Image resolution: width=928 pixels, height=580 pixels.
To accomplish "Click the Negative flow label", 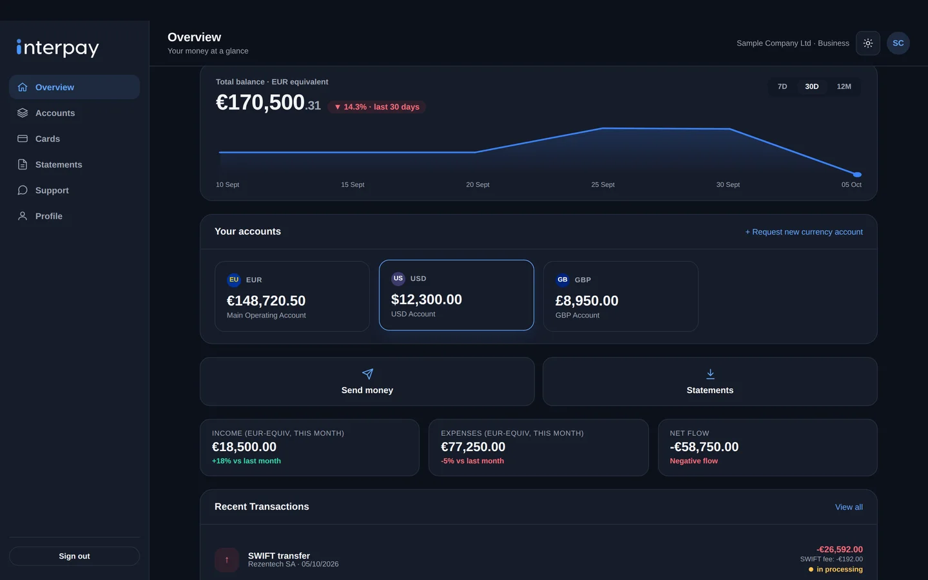I will coord(693,461).
